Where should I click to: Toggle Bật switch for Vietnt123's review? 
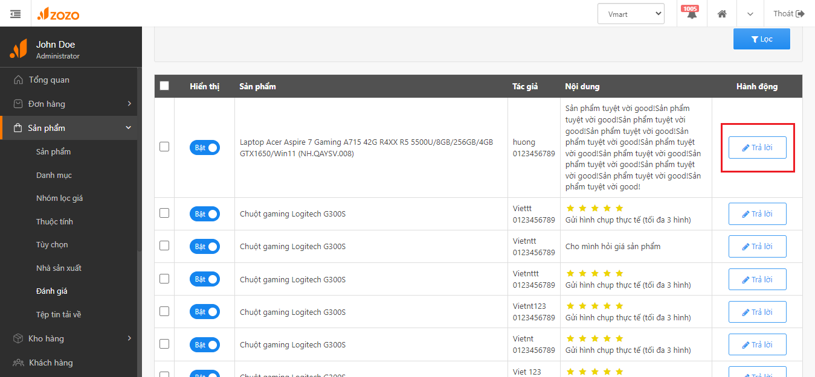pos(205,312)
